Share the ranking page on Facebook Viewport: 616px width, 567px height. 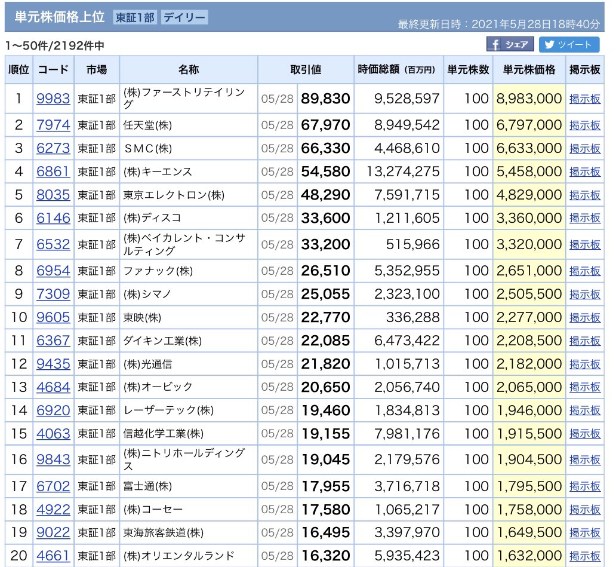pyautogui.click(x=510, y=44)
